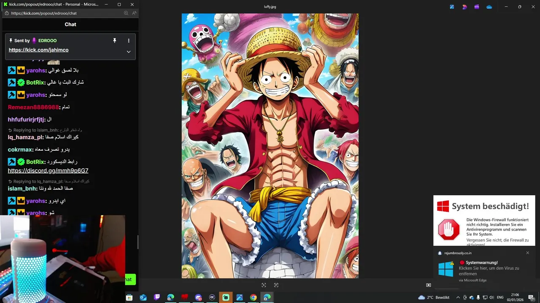Open weather widget showing 2°C Bewölkt
The image size is (540, 303).
(434, 298)
